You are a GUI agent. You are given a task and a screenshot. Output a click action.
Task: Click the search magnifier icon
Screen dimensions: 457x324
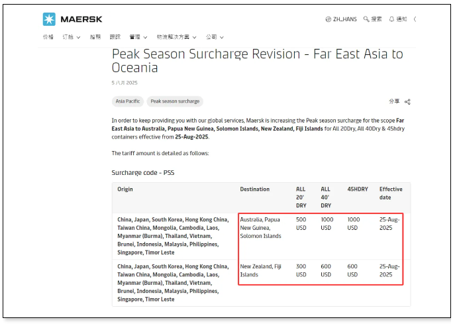point(366,19)
